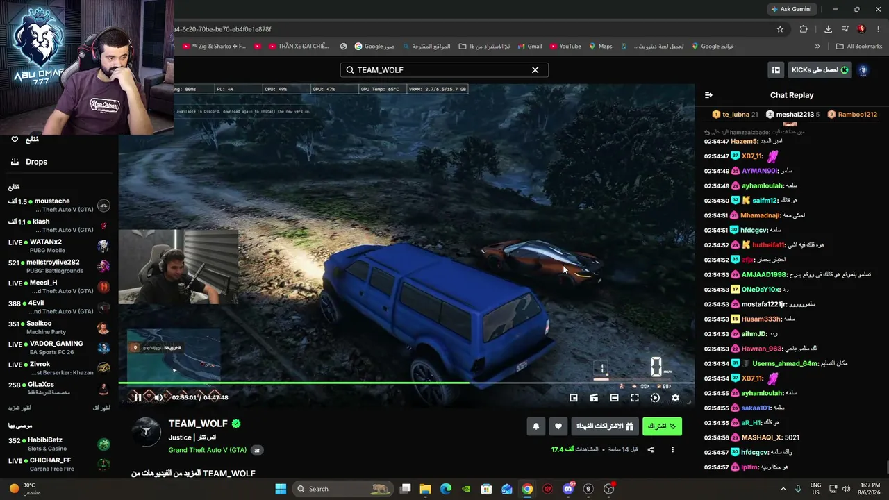Open HabibiBetz Slots & Casino channel

click(x=59, y=444)
